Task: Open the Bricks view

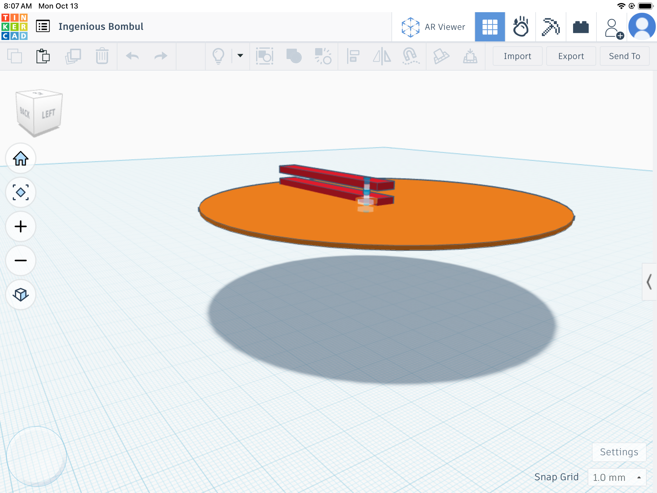Action: click(x=581, y=27)
